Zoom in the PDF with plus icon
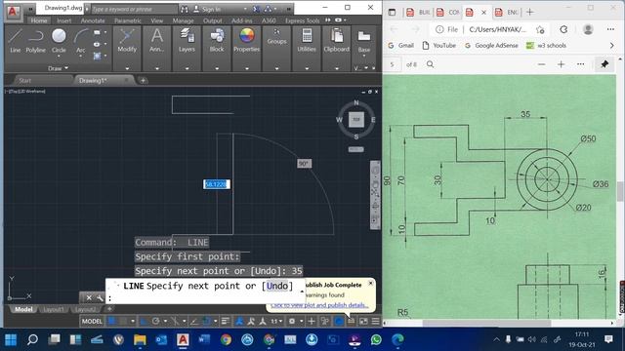This screenshot has width=625, height=351. pos(561,64)
